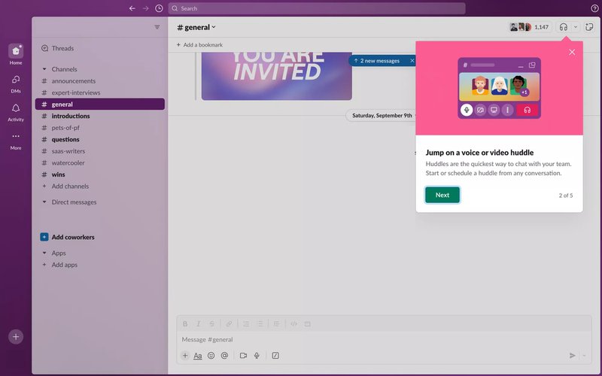
Task: Click the history clock icon
Action: coord(159,8)
